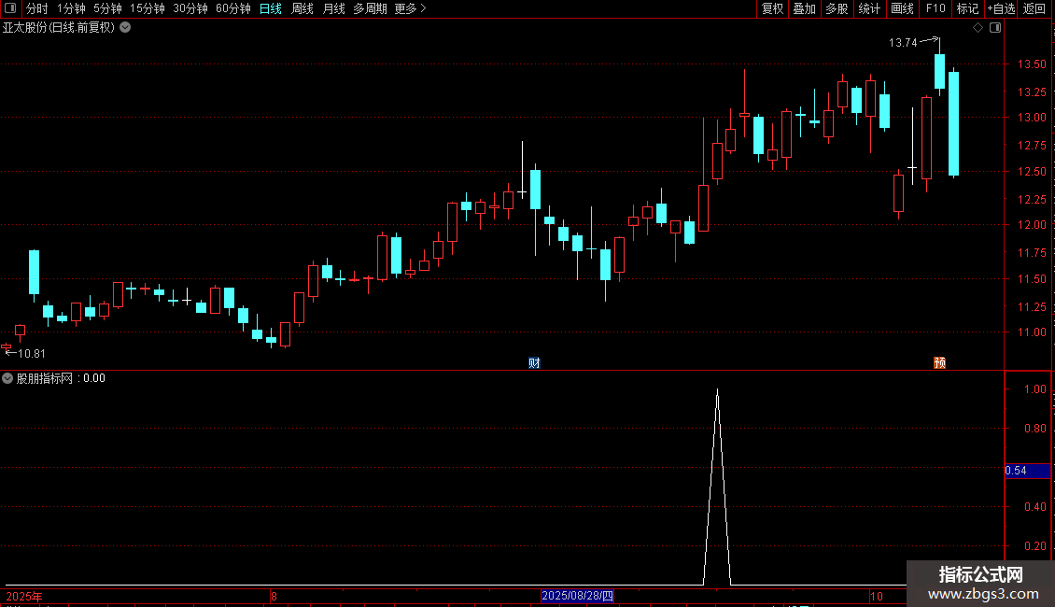Switch to 15分钟 period
Viewport: 1055px width, 607px height.
148,8
